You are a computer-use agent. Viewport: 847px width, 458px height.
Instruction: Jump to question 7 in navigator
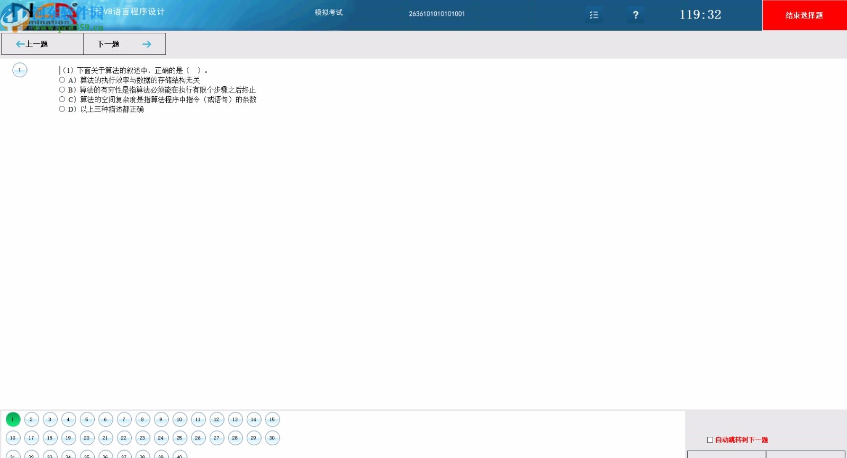[x=124, y=419]
